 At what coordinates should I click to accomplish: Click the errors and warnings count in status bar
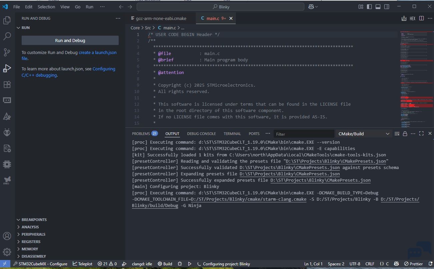pyautogui.click(x=107, y=264)
